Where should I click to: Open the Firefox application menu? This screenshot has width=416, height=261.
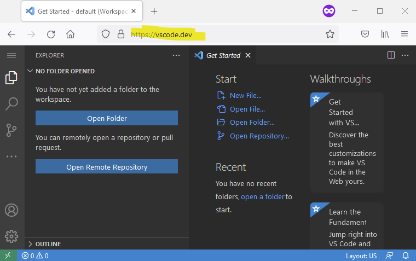click(x=405, y=34)
